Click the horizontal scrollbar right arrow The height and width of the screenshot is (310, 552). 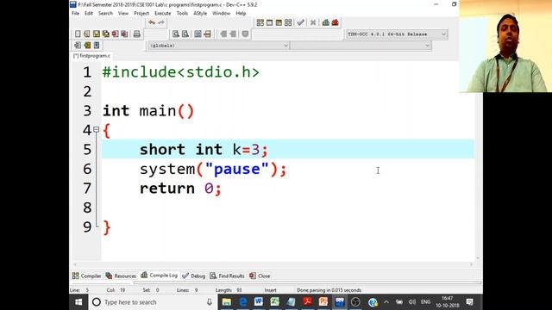(x=471, y=264)
